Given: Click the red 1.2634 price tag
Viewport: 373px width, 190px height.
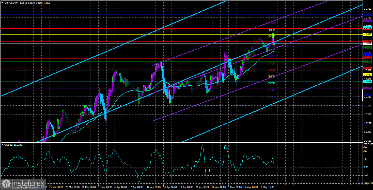Looking at the screenshot, I should (x=368, y=41).
